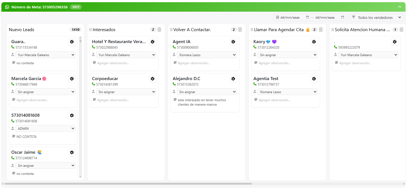Viewport: 408px width, 189px height.
Task: Open Sin asignar dropdown on Kaory card
Action: (287, 55)
